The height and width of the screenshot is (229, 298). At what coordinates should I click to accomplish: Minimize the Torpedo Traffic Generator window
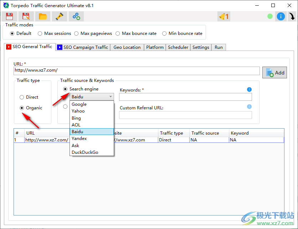point(257,5)
